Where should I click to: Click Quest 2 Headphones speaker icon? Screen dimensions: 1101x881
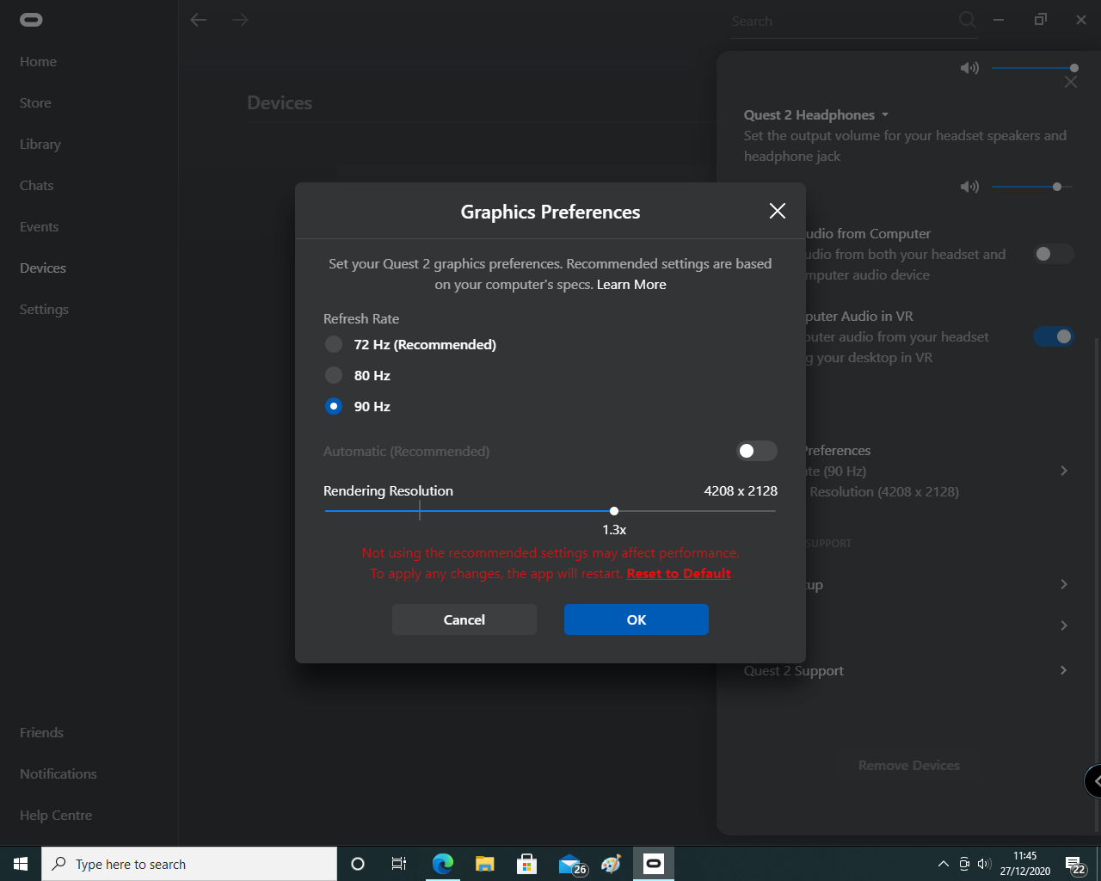(969, 187)
